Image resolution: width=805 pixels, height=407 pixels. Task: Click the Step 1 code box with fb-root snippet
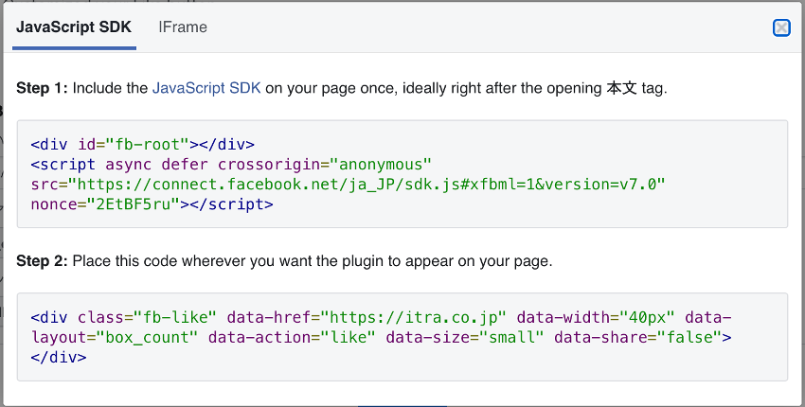coord(402,174)
